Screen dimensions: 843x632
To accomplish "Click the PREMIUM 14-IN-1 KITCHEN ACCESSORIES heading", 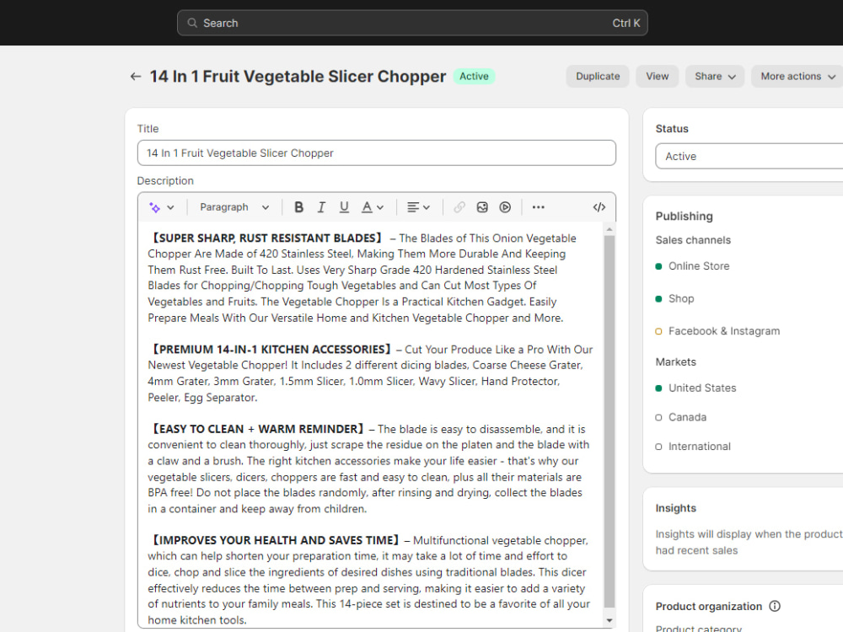I will pos(271,350).
